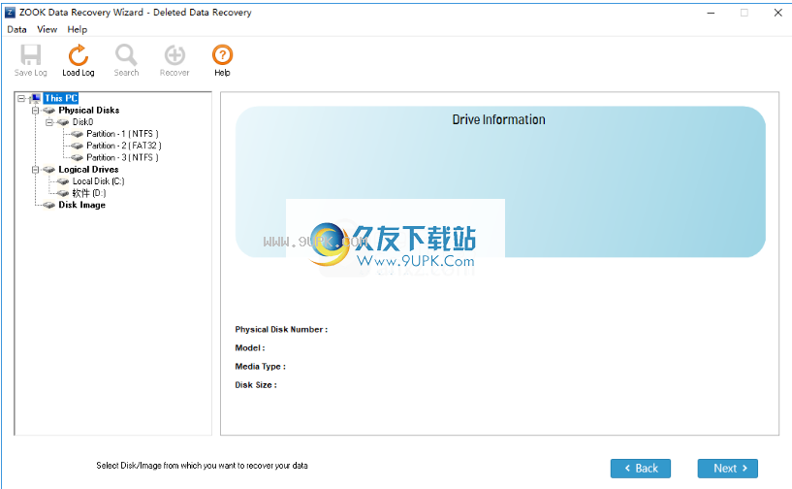Click Partition - 3 drive icon
The image size is (792, 489).
(78, 158)
